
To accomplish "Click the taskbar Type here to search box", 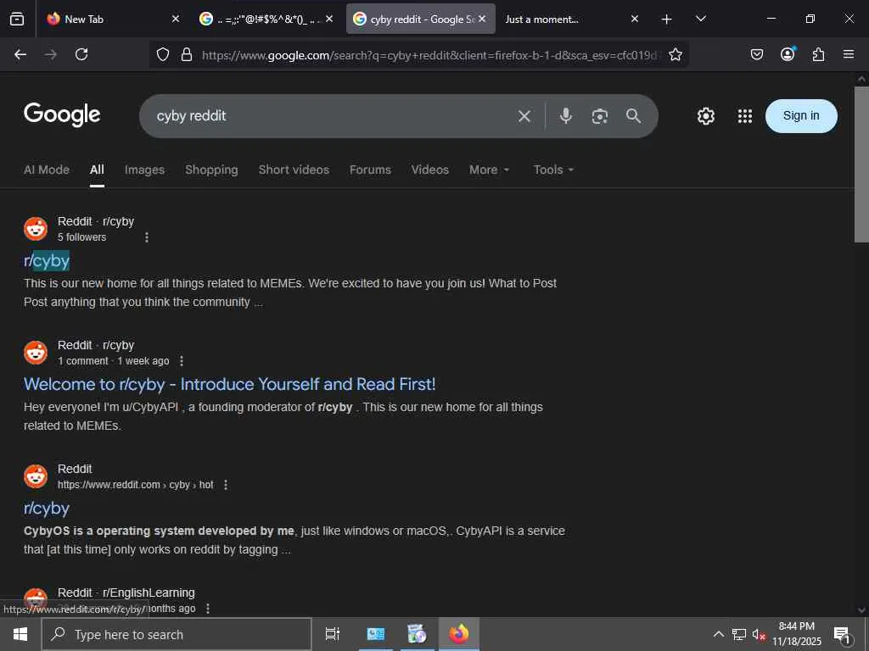I will [177, 634].
